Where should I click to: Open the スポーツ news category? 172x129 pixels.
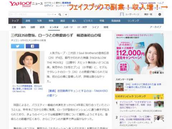(x=68, y=27)
